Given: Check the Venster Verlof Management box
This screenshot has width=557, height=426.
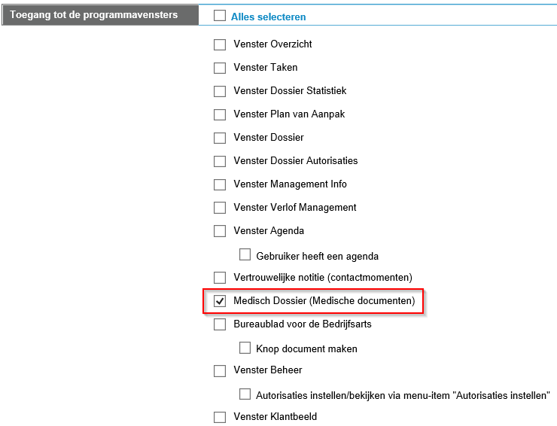Looking at the screenshot, I should (x=220, y=208).
